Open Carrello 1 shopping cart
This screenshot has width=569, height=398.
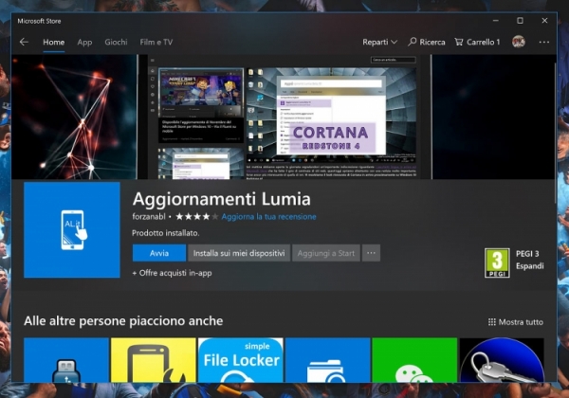pos(477,42)
